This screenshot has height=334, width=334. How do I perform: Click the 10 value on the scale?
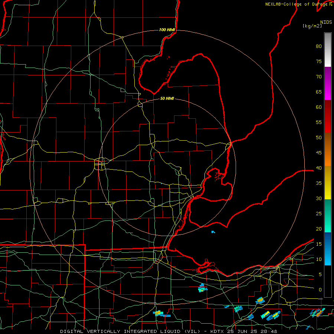coord(319,259)
